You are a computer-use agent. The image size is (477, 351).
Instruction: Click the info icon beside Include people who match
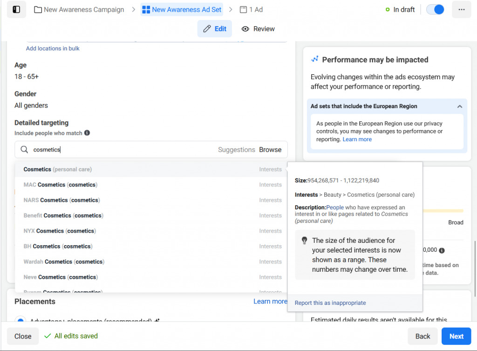87,133
